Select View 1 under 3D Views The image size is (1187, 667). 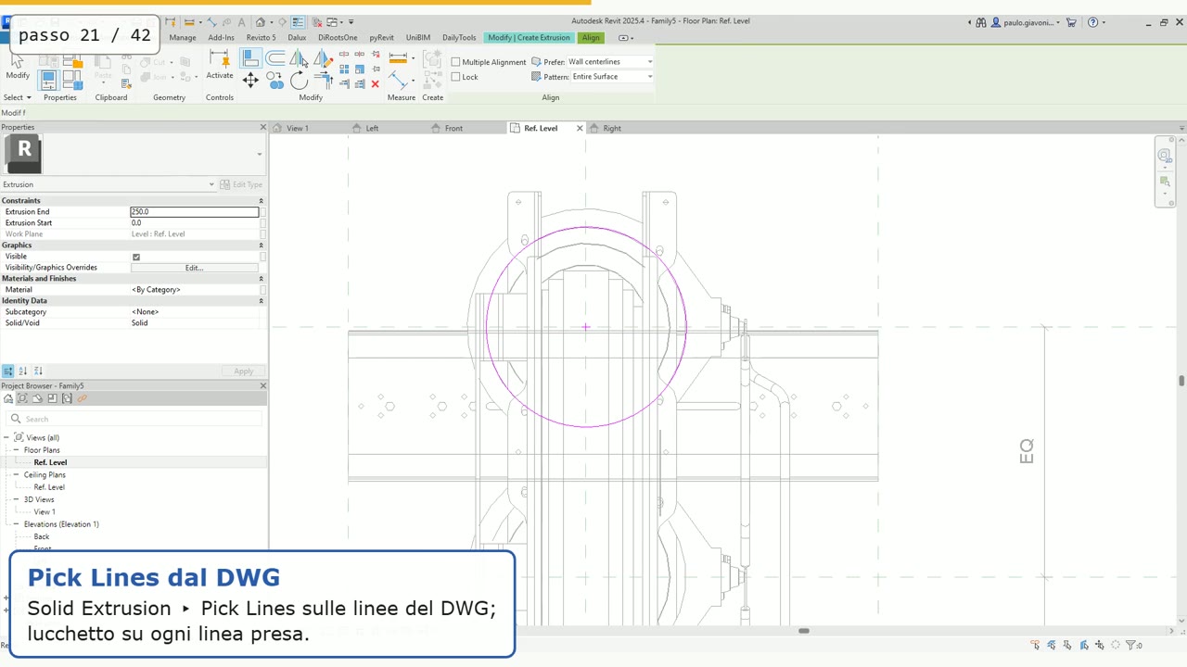coord(45,511)
